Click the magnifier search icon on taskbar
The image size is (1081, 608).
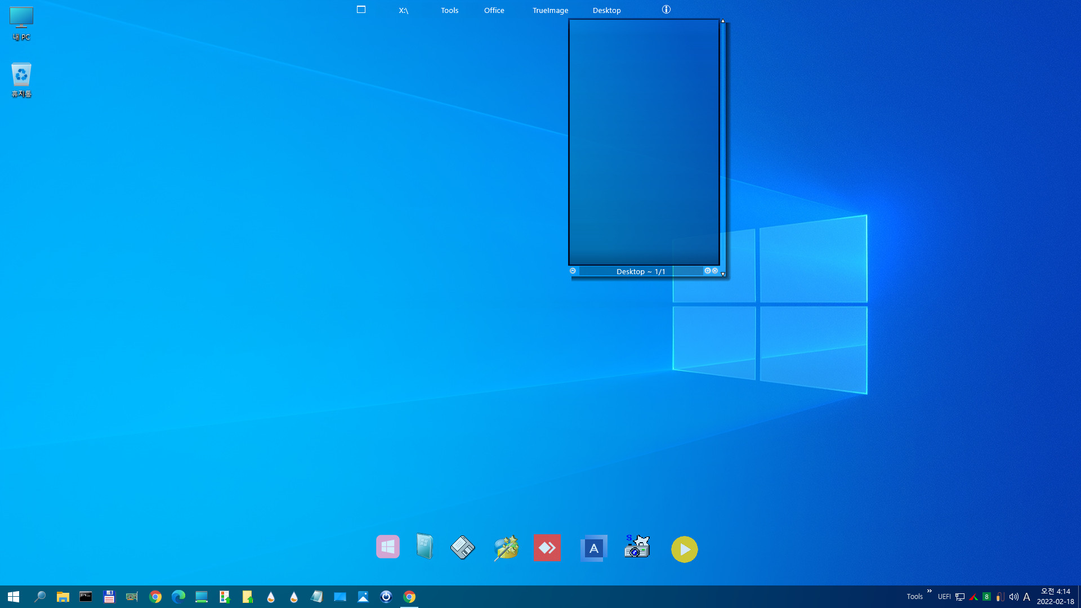pyautogui.click(x=39, y=597)
